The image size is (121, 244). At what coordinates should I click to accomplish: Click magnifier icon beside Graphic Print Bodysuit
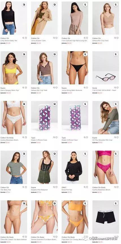point(54,187)
